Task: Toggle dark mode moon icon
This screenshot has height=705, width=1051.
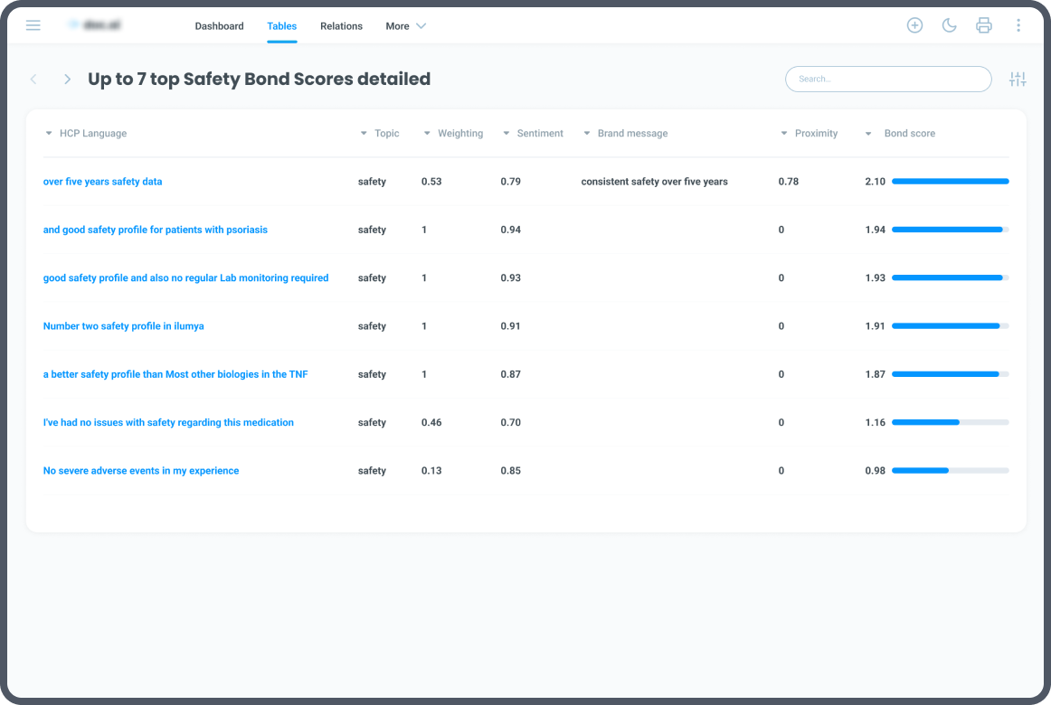Action: (x=949, y=25)
